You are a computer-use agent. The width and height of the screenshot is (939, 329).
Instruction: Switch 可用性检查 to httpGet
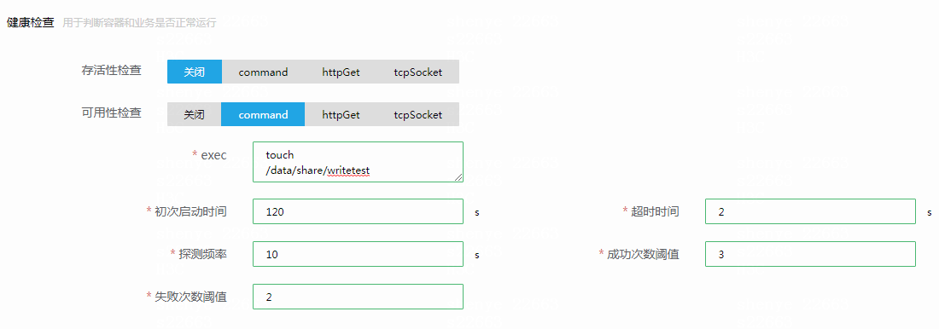341,114
